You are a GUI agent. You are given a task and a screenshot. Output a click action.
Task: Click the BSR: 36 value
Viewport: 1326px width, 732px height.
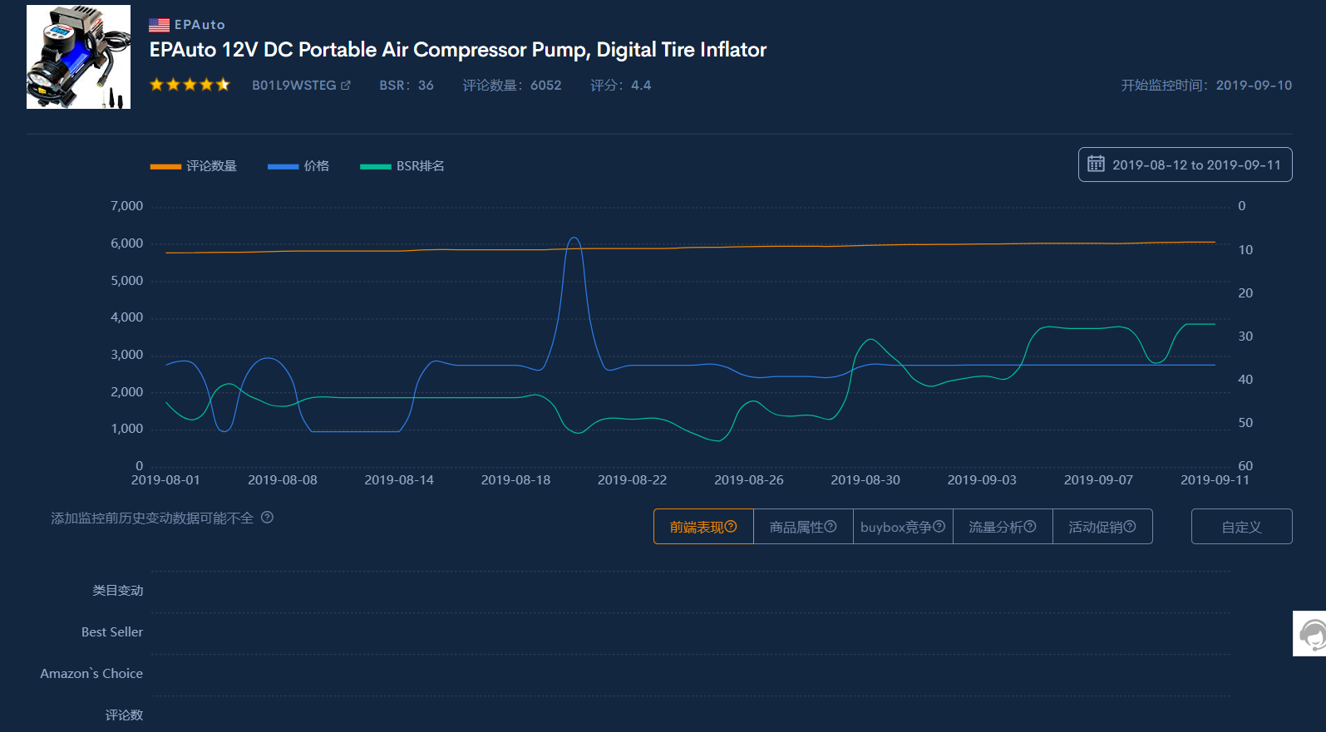click(407, 85)
